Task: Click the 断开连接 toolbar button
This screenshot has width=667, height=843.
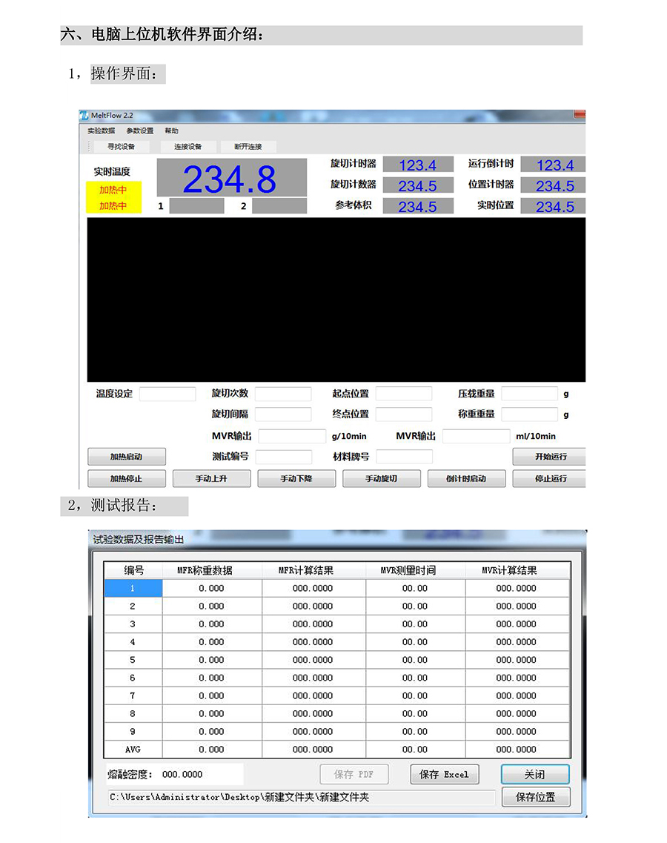Action: [x=248, y=147]
